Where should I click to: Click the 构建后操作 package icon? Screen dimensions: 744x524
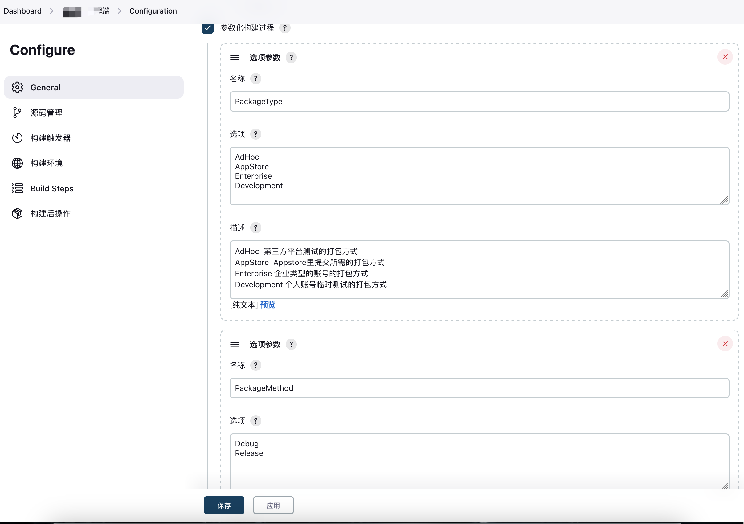tap(17, 213)
